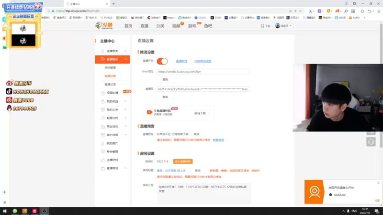Expand the 商业活动 chevron

pos(125,127)
